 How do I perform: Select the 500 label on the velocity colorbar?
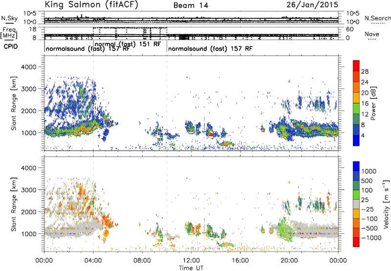point(368,181)
